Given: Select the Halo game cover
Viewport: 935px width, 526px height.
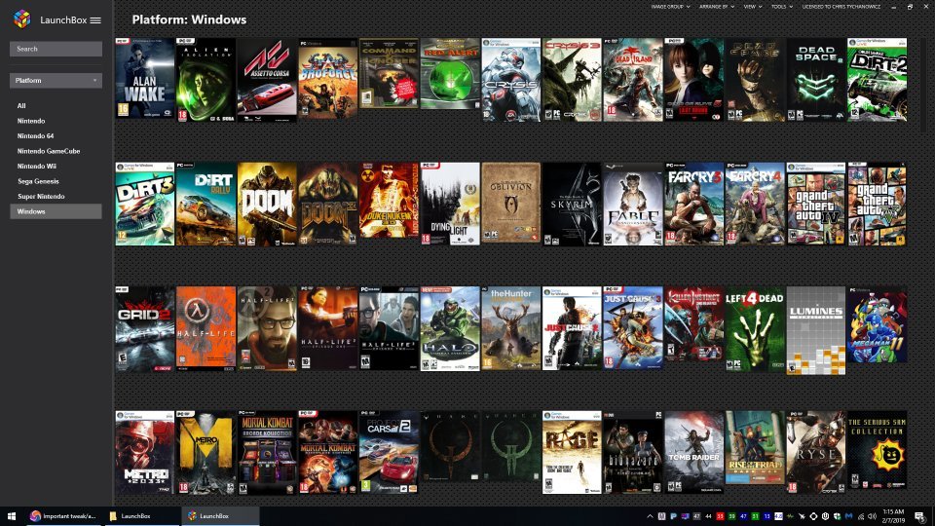Looking at the screenshot, I should pos(450,328).
